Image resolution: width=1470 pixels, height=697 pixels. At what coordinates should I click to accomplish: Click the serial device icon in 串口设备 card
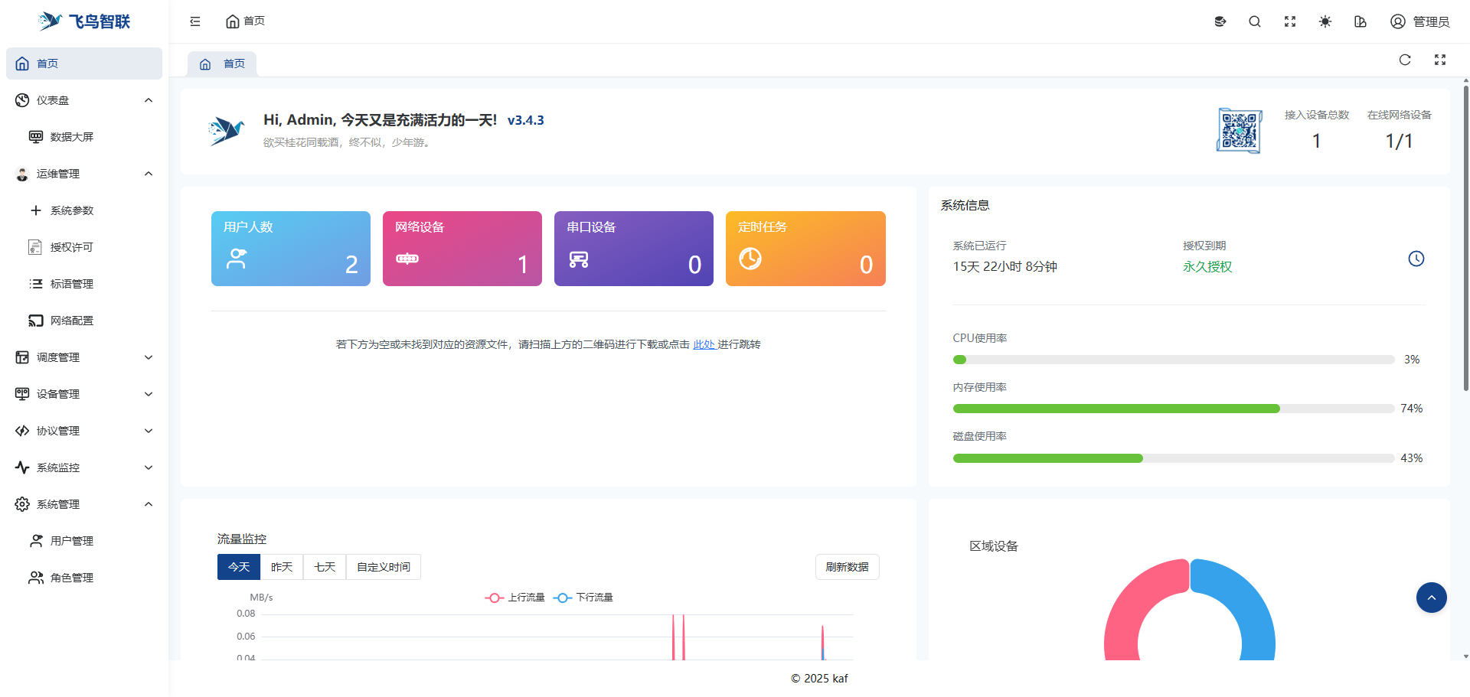[x=579, y=259]
